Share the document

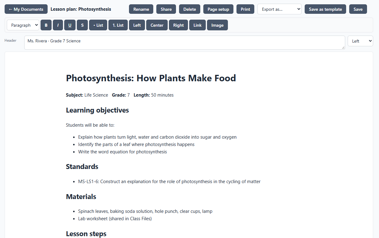coord(166,9)
